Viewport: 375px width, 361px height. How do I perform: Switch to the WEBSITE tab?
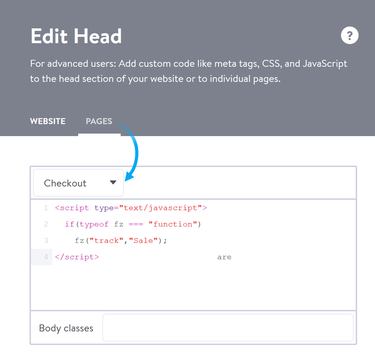48,121
